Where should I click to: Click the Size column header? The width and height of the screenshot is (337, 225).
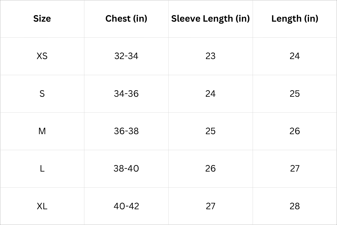(x=42, y=19)
